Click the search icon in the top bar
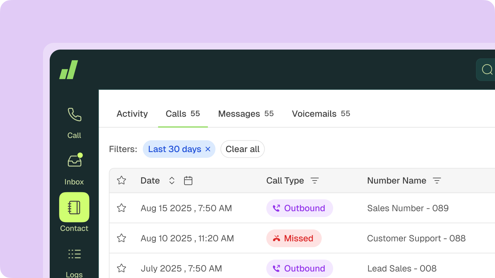 pyautogui.click(x=487, y=69)
